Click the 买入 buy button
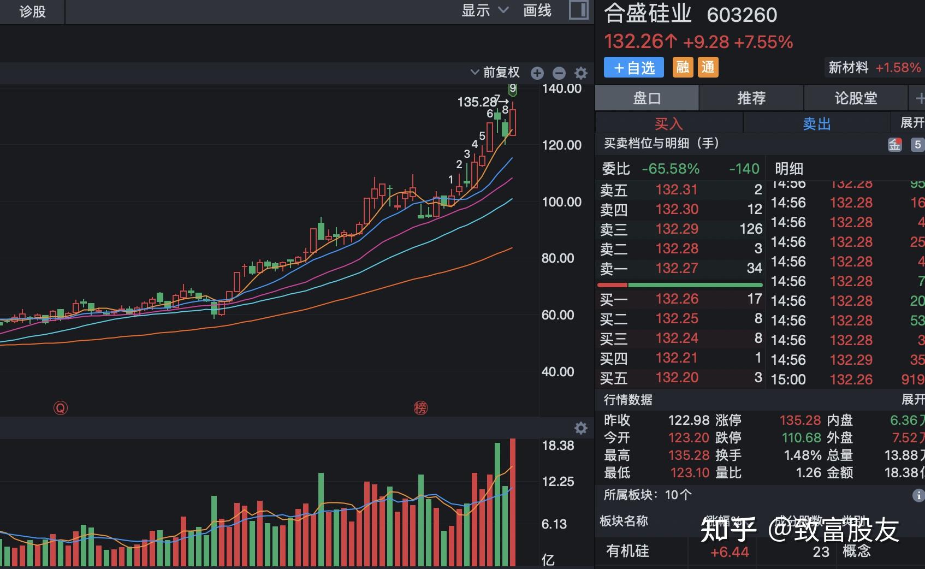Screen dimensions: 925x569 [669, 123]
